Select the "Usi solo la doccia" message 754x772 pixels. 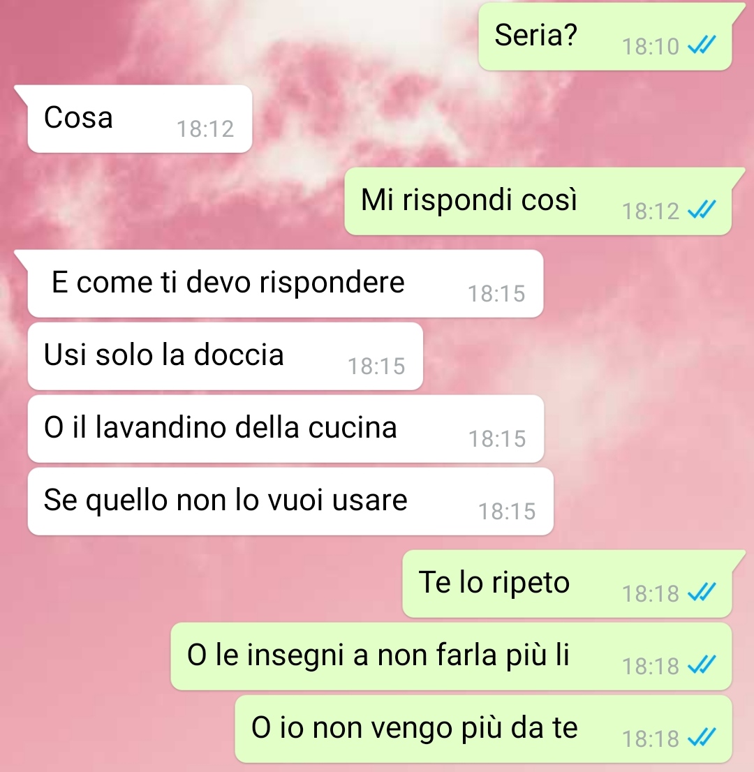click(x=226, y=356)
